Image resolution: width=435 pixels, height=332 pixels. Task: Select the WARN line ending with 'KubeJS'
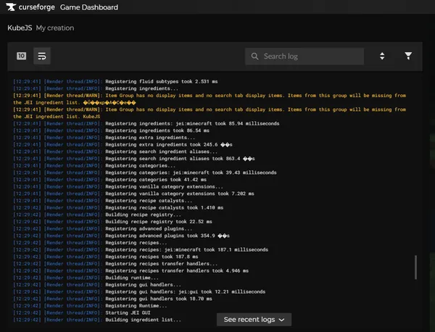pyautogui.click(x=210, y=113)
